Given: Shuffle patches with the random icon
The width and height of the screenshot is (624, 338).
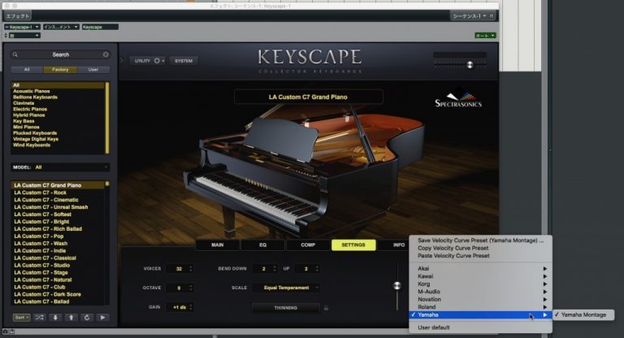Looking at the screenshot, I should pos(39,318).
